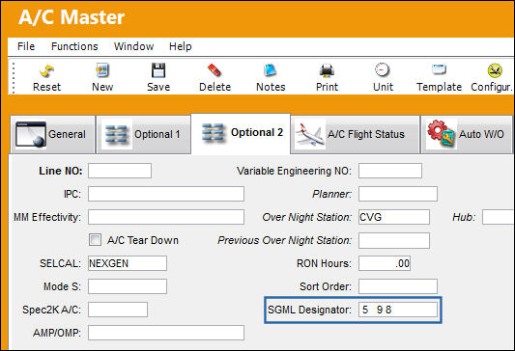Open the Window menu
The image size is (515, 351).
click(x=133, y=46)
